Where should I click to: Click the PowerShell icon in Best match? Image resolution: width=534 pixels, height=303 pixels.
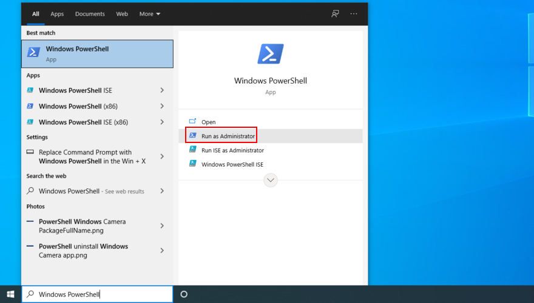click(x=34, y=52)
